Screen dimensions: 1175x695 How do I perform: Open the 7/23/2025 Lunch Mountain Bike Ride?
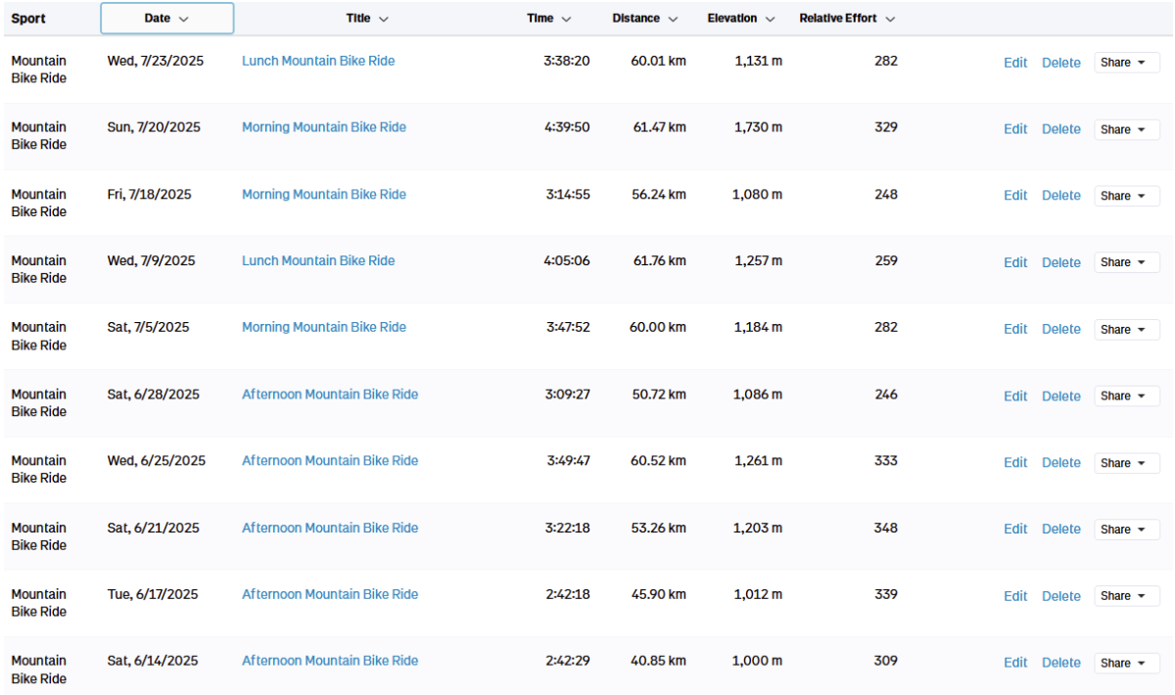(x=318, y=61)
